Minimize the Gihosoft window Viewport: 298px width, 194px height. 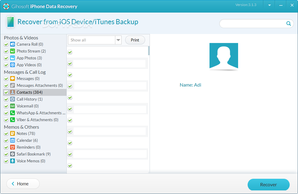point(281,5)
